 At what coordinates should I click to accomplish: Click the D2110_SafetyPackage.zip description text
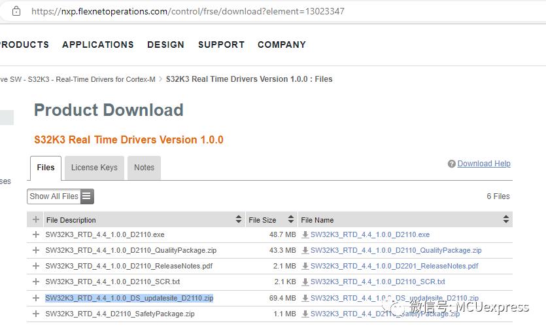pos(120,314)
